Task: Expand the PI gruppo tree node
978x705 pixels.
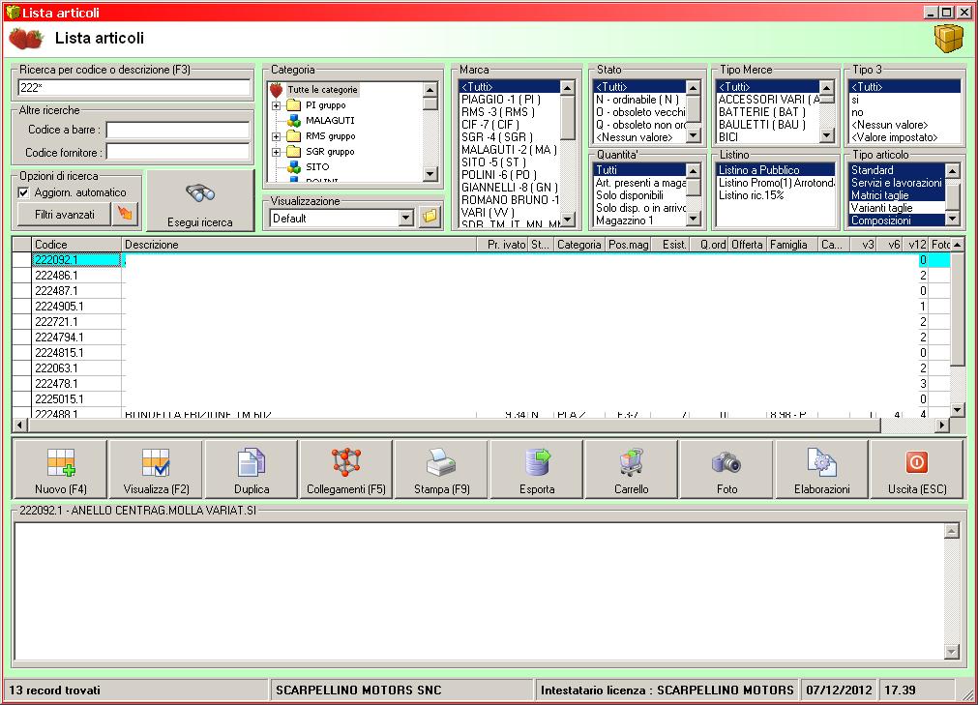Action: click(x=277, y=105)
